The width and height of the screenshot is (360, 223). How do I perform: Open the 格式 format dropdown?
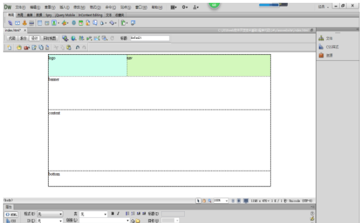(x=50, y=214)
